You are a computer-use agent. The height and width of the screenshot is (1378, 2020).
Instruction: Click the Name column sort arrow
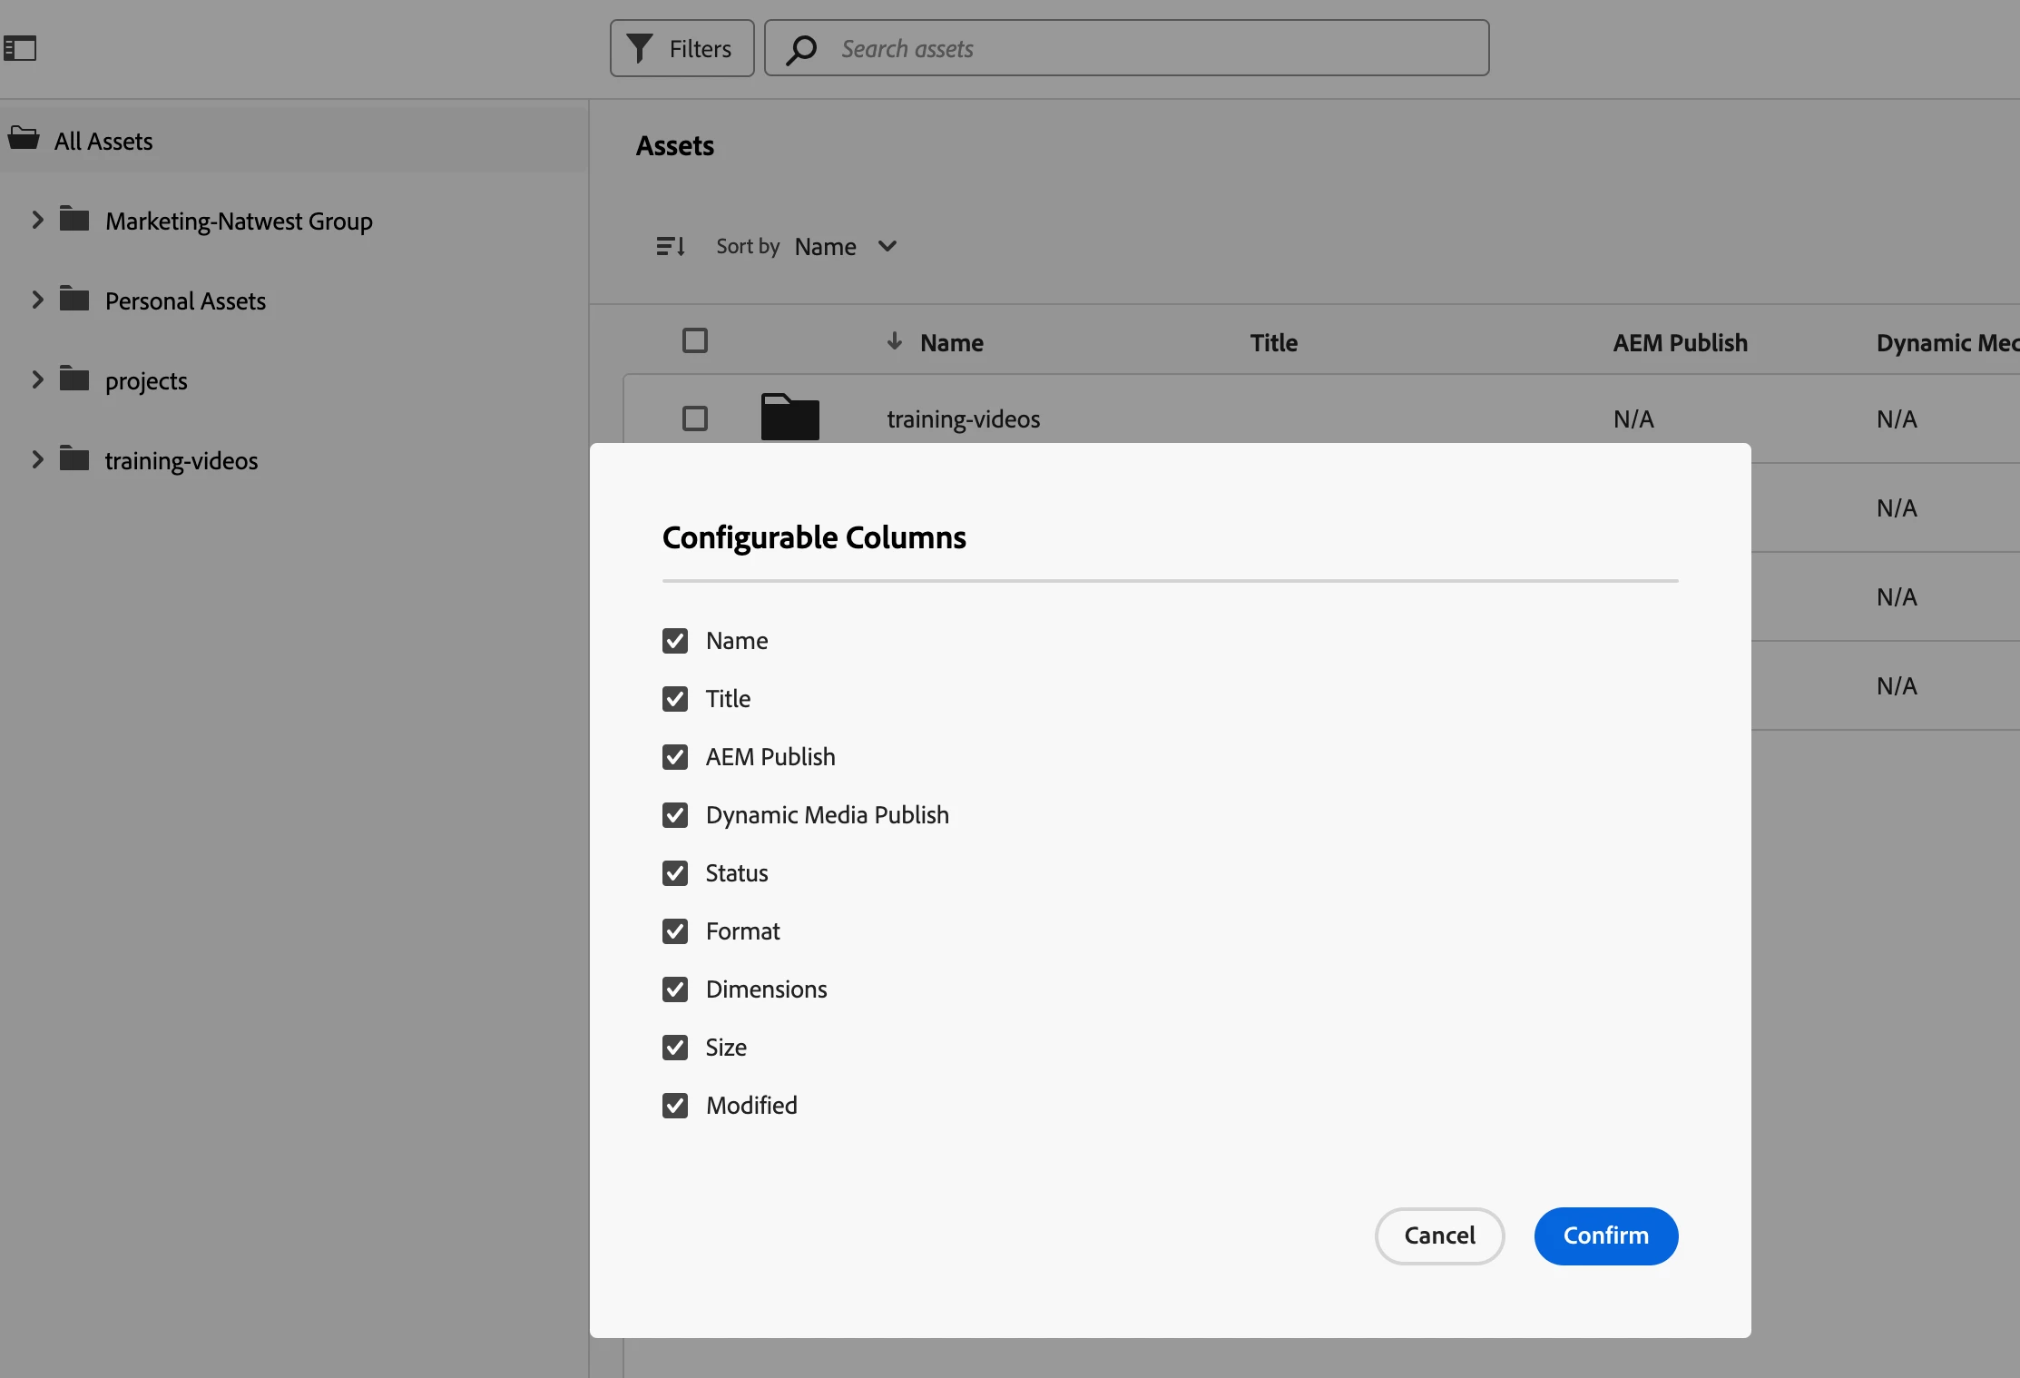point(895,341)
